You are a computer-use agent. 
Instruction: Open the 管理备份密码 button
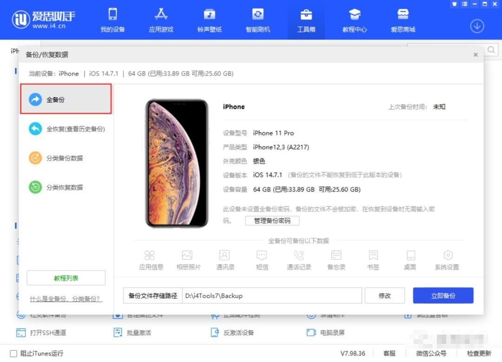click(273, 221)
